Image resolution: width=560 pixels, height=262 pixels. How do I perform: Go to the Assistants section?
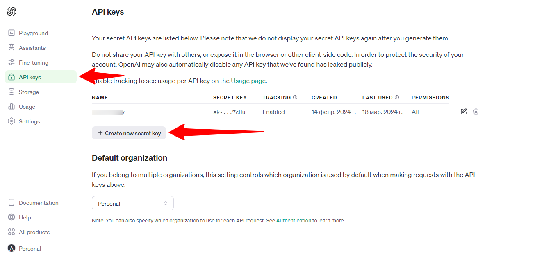[x=32, y=48]
